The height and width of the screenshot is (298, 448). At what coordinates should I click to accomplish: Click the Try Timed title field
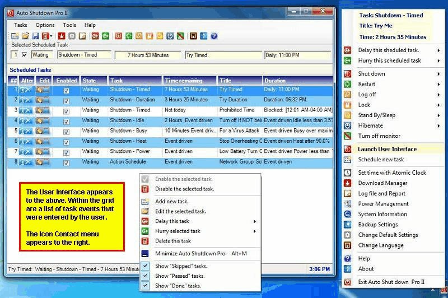[223, 55]
